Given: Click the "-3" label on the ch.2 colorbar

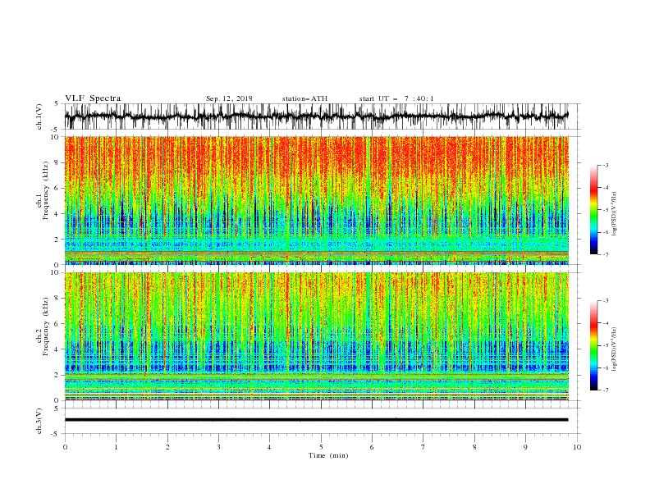Looking at the screenshot, I should [606, 301].
